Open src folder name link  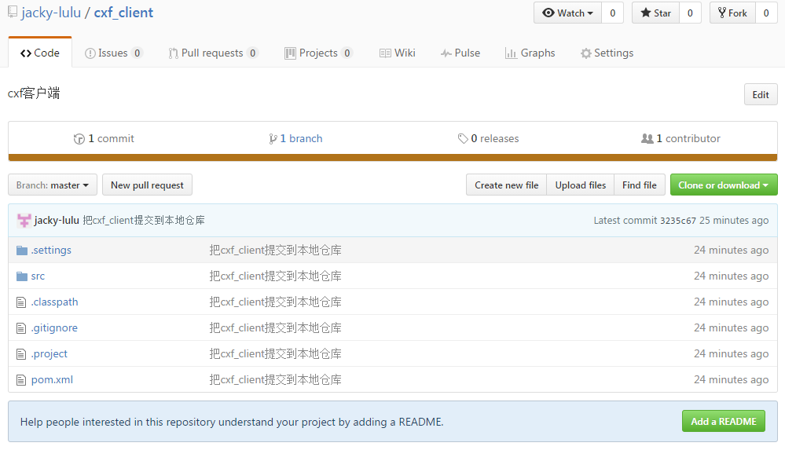(38, 276)
